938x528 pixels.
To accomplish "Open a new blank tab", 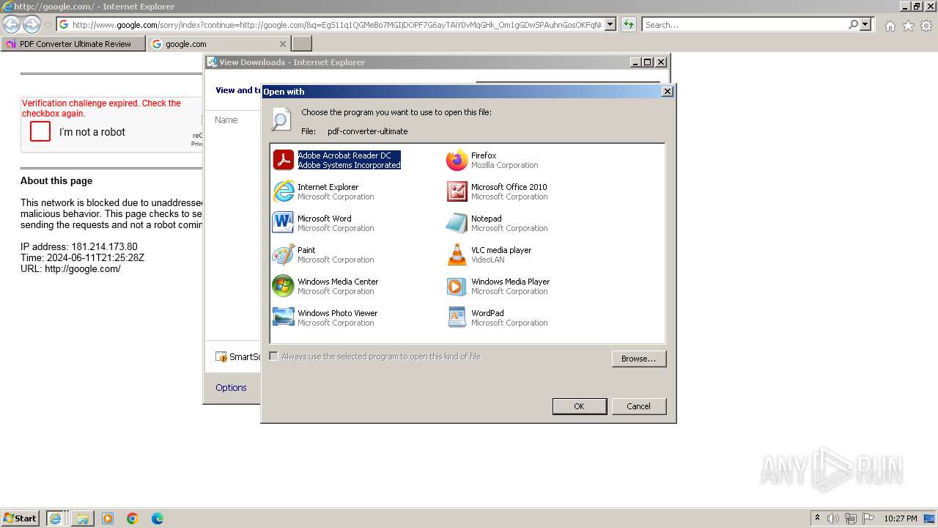I will pyautogui.click(x=302, y=44).
